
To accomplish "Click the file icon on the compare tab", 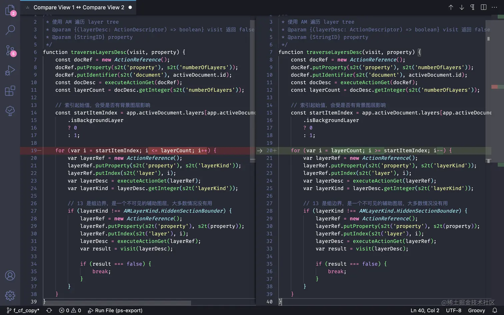I will point(27,7).
